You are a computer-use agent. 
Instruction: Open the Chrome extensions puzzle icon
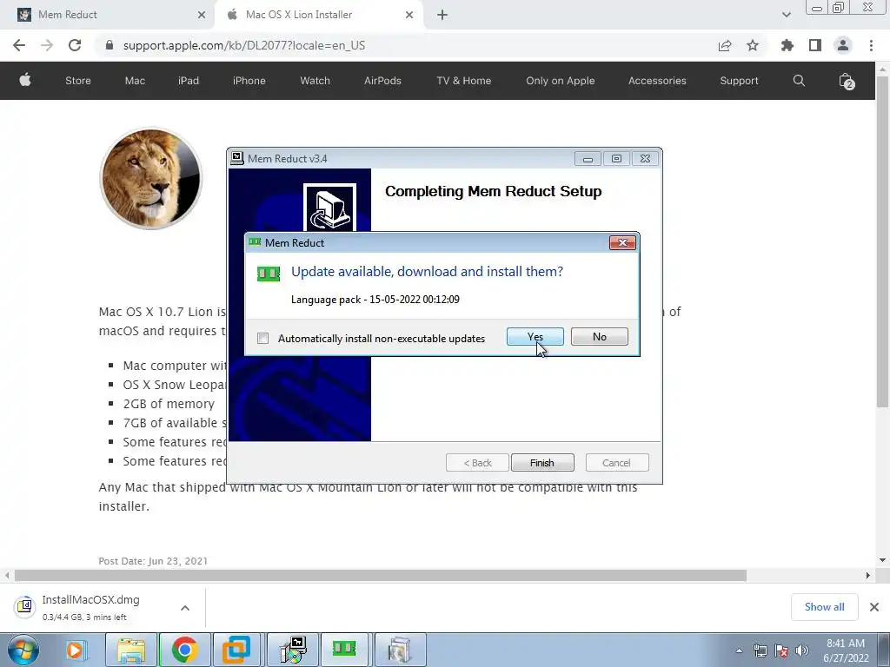pyautogui.click(x=787, y=45)
